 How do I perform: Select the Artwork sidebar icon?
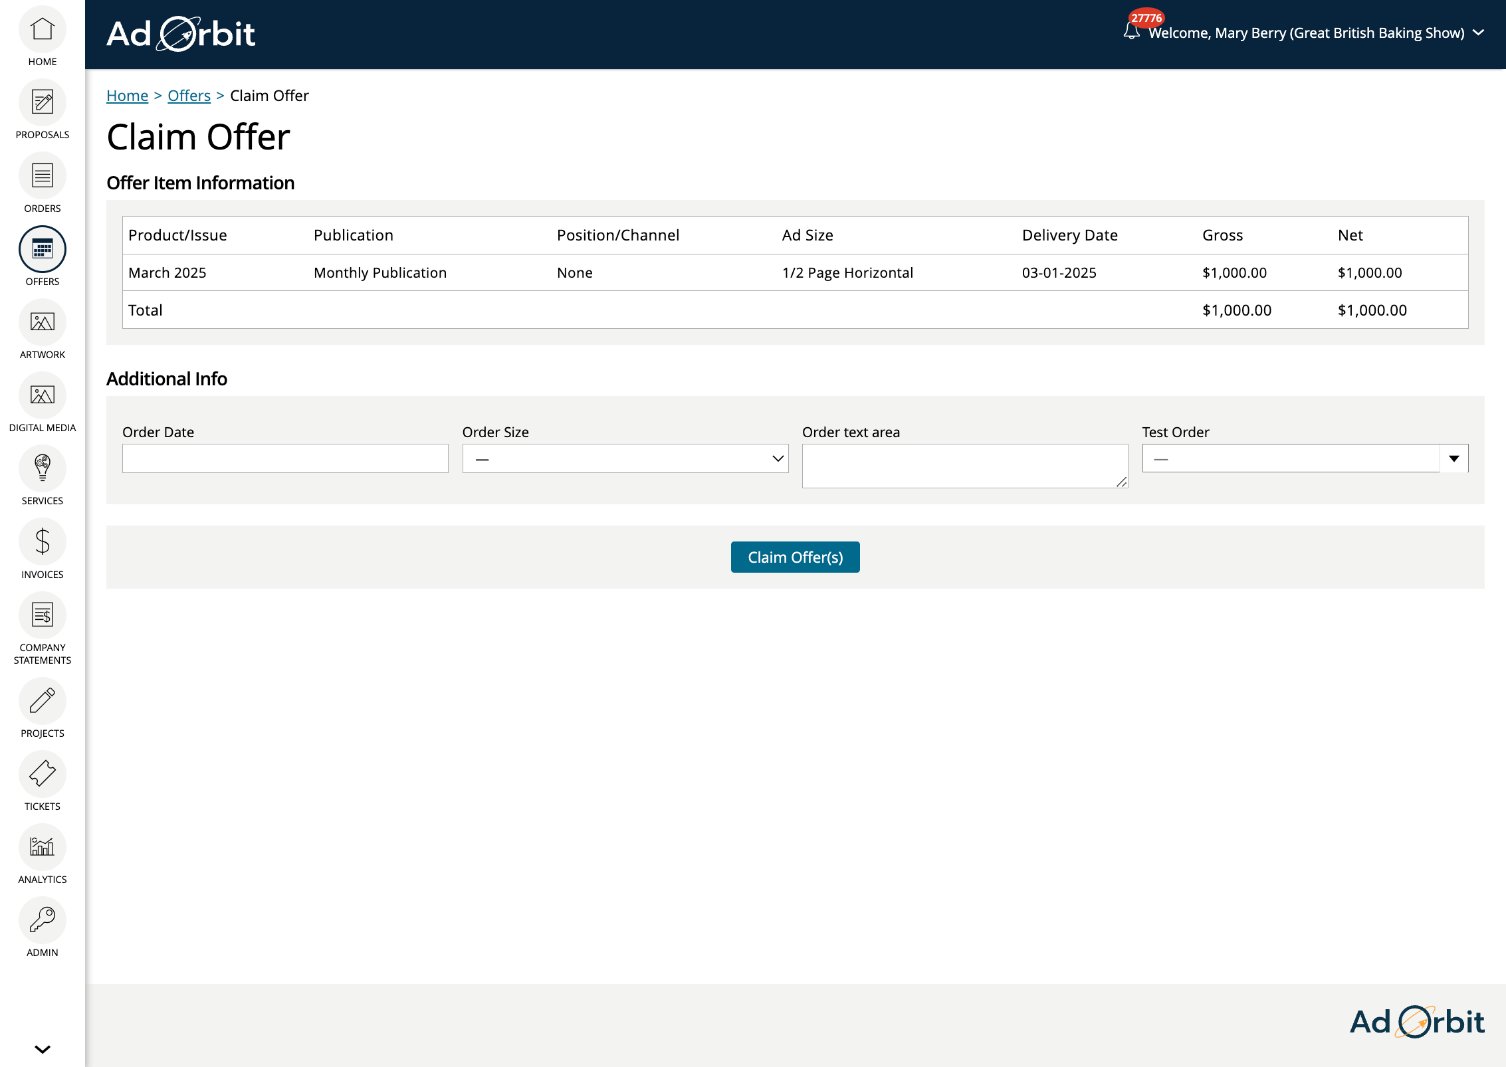(43, 323)
